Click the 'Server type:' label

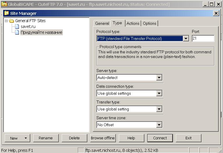coord(107,71)
